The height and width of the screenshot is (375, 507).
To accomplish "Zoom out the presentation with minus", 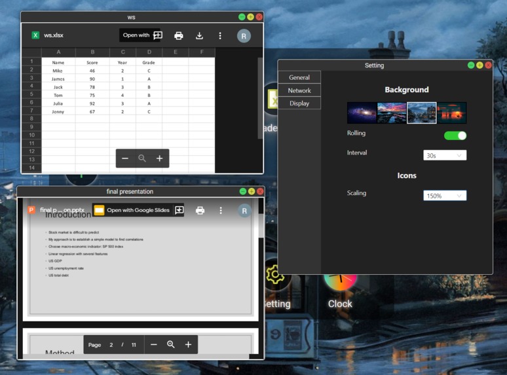I will click(x=153, y=345).
